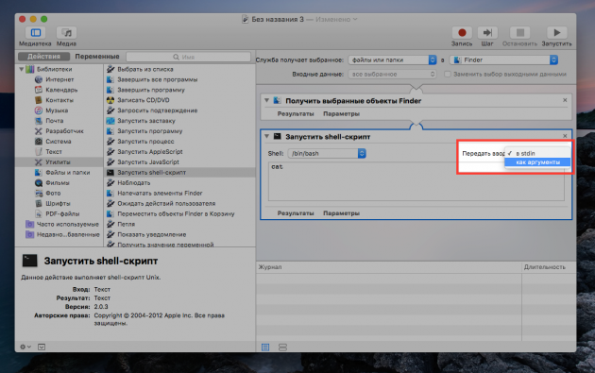This screenshot has width=595, height=373.
Task: Choose the Завершить программу action
Action: 151,90
